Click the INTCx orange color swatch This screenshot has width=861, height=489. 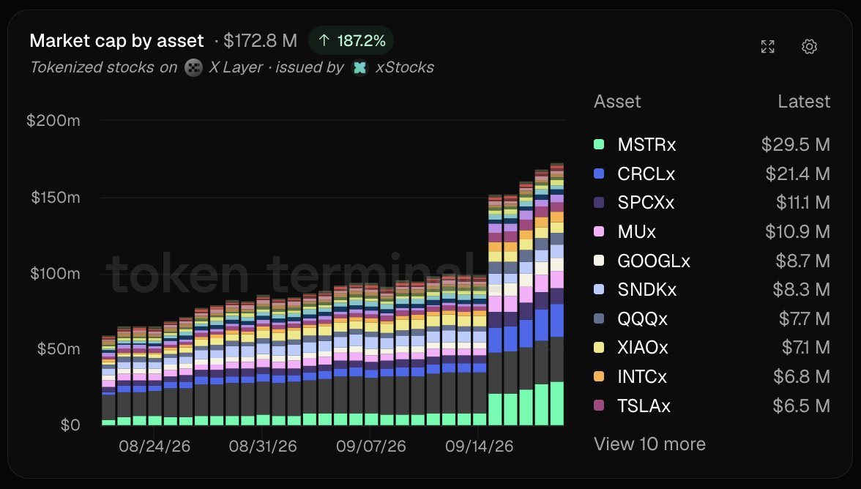coord(599,376)
